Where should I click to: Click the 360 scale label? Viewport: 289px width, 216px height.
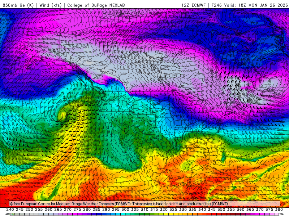tap(241, 210)
